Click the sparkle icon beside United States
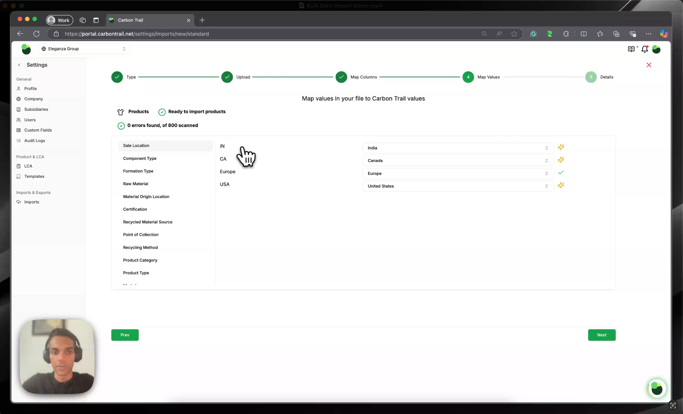Screen dimensions: 683x414 pyautogui.click(x=561, y=186)
